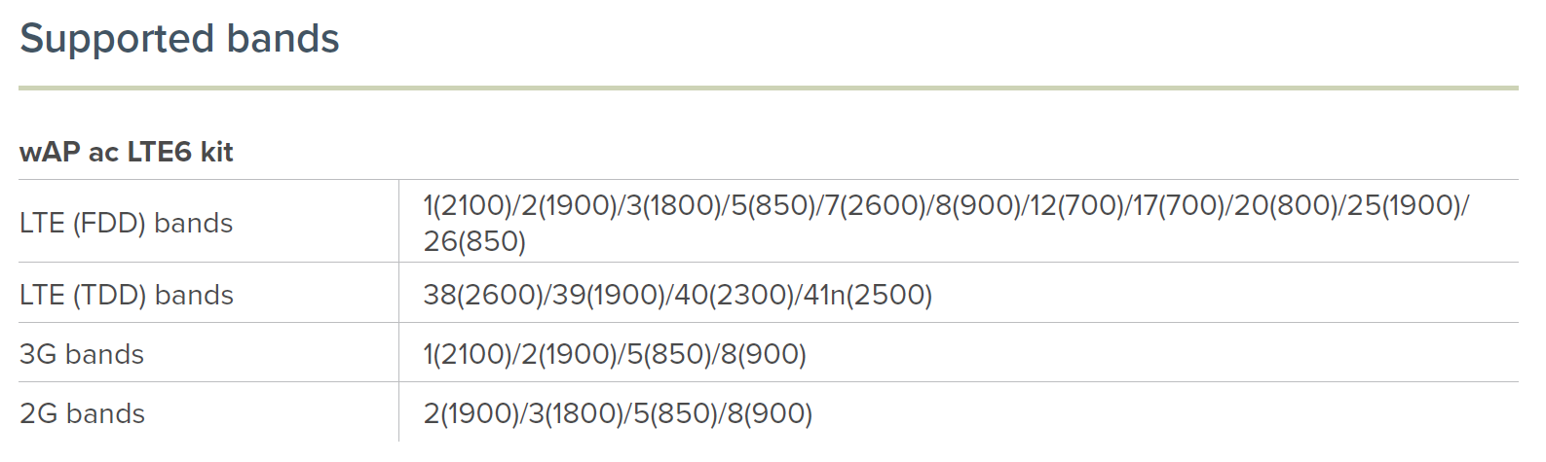Click the 38(2600) TDD band entry

(483, 295)
